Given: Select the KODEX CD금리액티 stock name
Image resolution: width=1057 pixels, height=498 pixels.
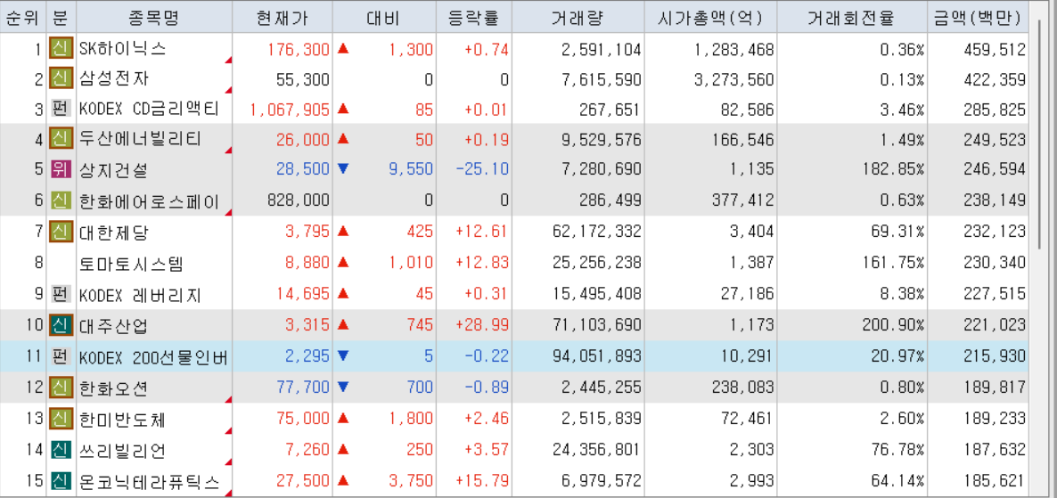Looking at the screenshot, I should click(148, 110).
